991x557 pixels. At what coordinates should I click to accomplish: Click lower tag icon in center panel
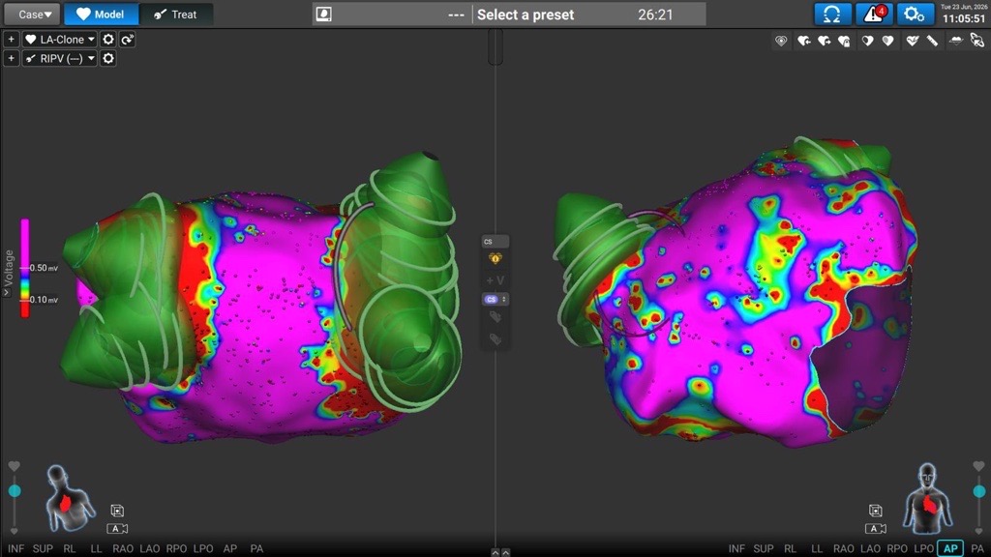[495, 339]
